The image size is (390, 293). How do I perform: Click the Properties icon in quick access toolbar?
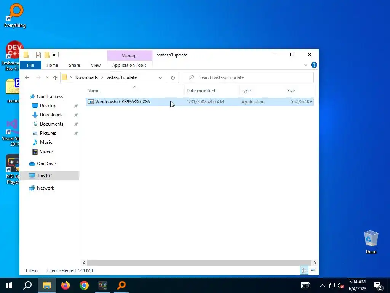38,55
